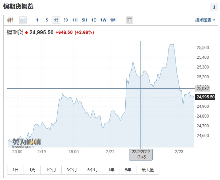Select the 1日 time range tab

[15, 170]
